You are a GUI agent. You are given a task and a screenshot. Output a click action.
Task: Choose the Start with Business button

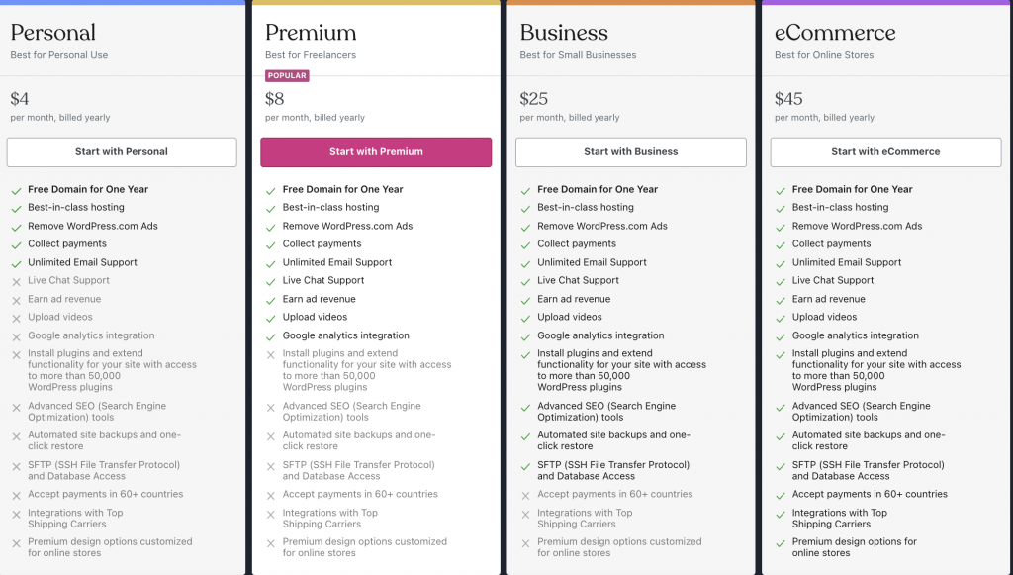click(630, 151)
